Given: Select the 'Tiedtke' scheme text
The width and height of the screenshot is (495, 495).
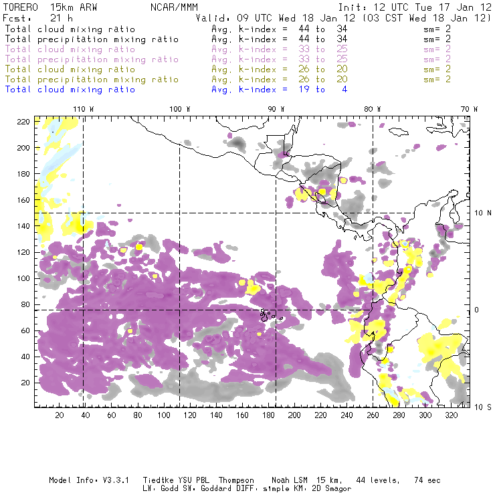Looking at the screenshot, I should pos(158,480).
